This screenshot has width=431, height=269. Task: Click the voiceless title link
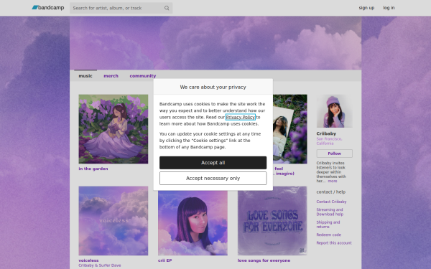[x=88, y=260]
